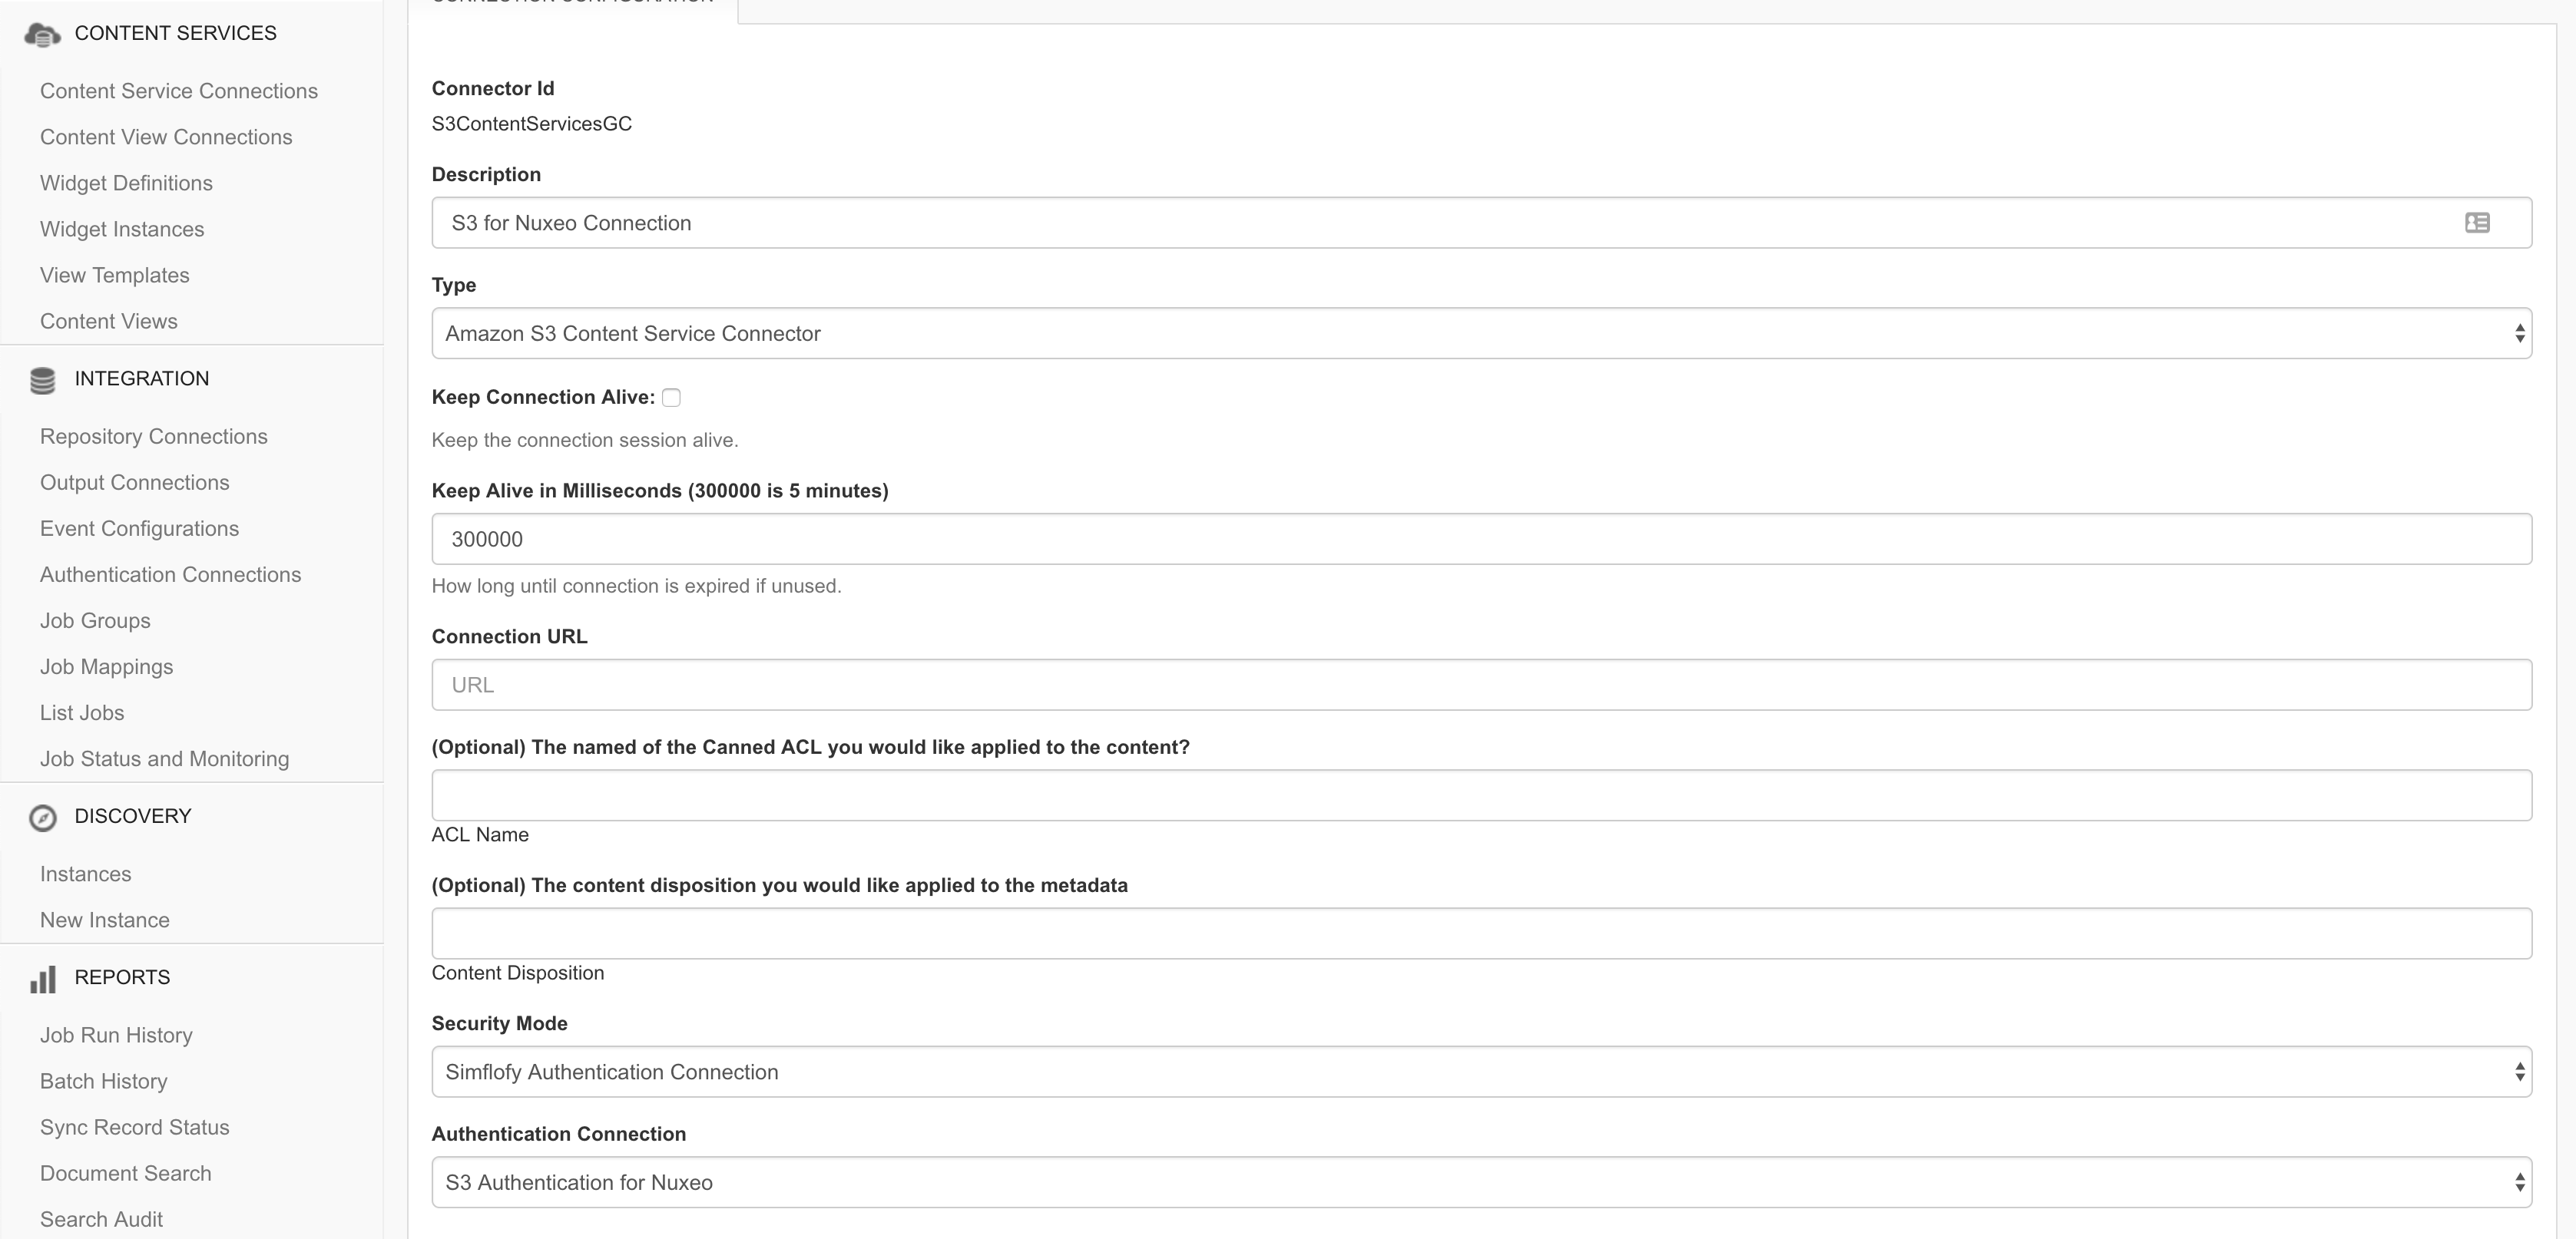Click the Connection URL input field
The width and height of the screenshot is (2576, 1239).
pyautogui.click(x=1482, y=684)
